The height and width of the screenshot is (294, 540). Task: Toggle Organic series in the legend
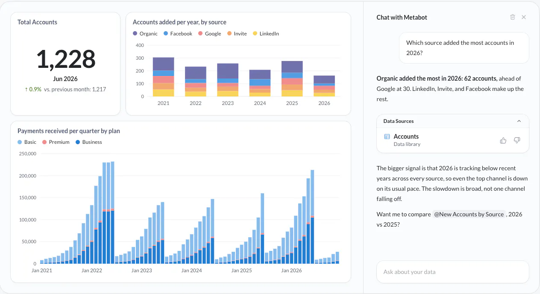pyautogui.click(x=145, y=34)
